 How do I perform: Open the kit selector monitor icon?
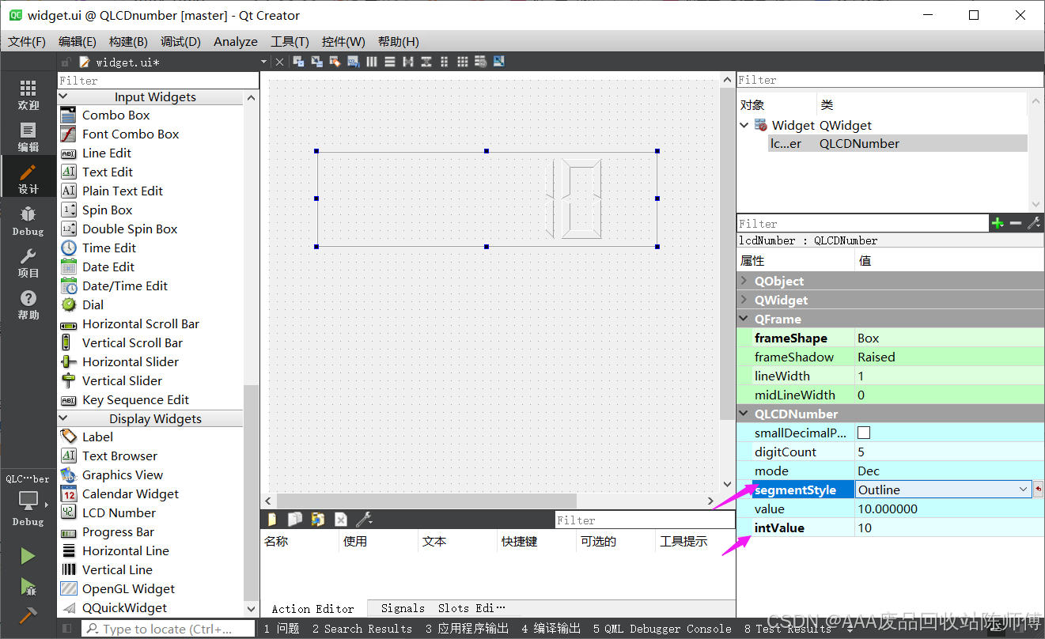[x=28, y=501]
